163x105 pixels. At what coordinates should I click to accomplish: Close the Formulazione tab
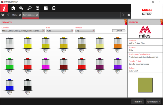click(37, 15)
